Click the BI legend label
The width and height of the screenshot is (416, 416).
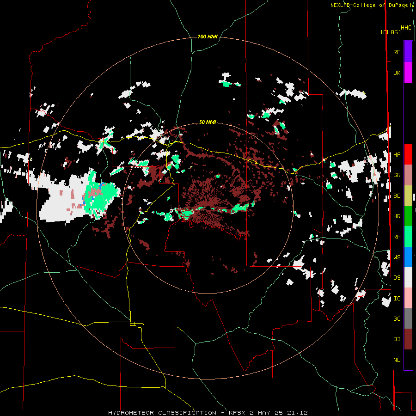point(397,339)
